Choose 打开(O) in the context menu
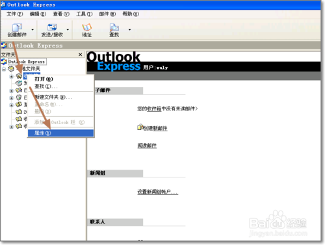This screenshot has height=245, width=325. [x=60, y=79]
